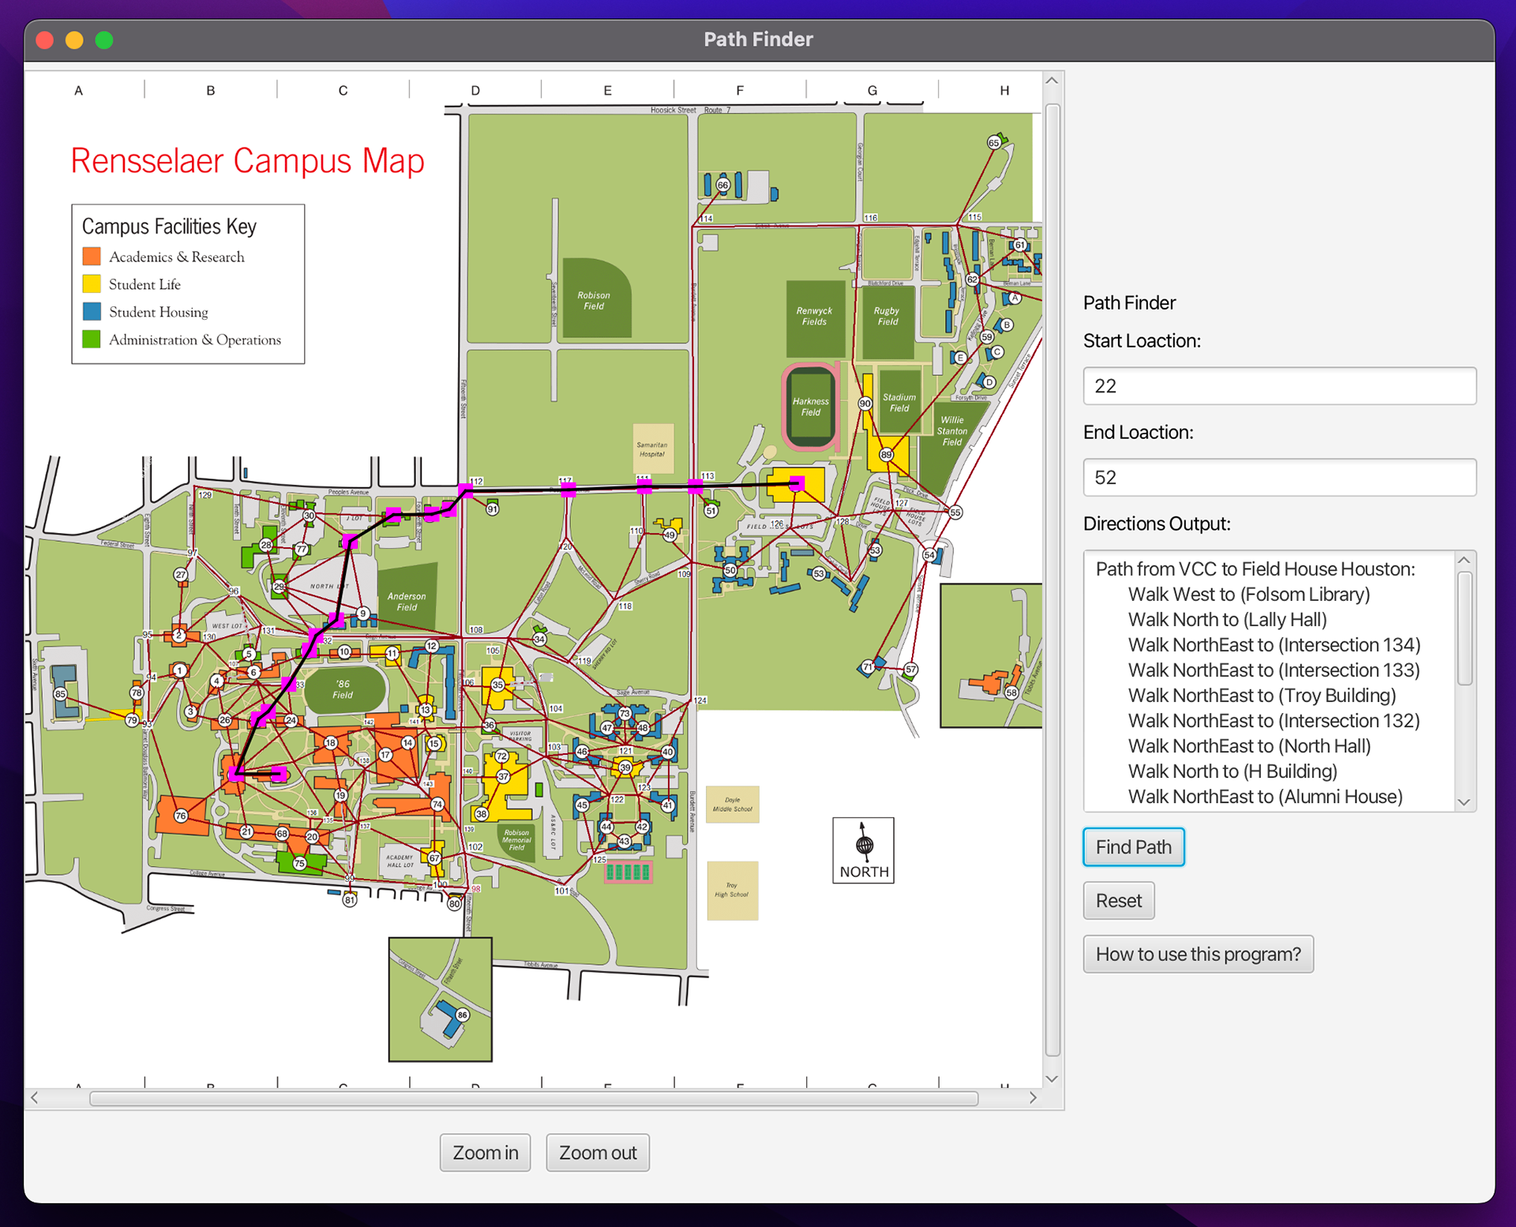This screenshot has height=1227, width=1516.
Task: Click the Find Path button
Action: [1133, 847]
